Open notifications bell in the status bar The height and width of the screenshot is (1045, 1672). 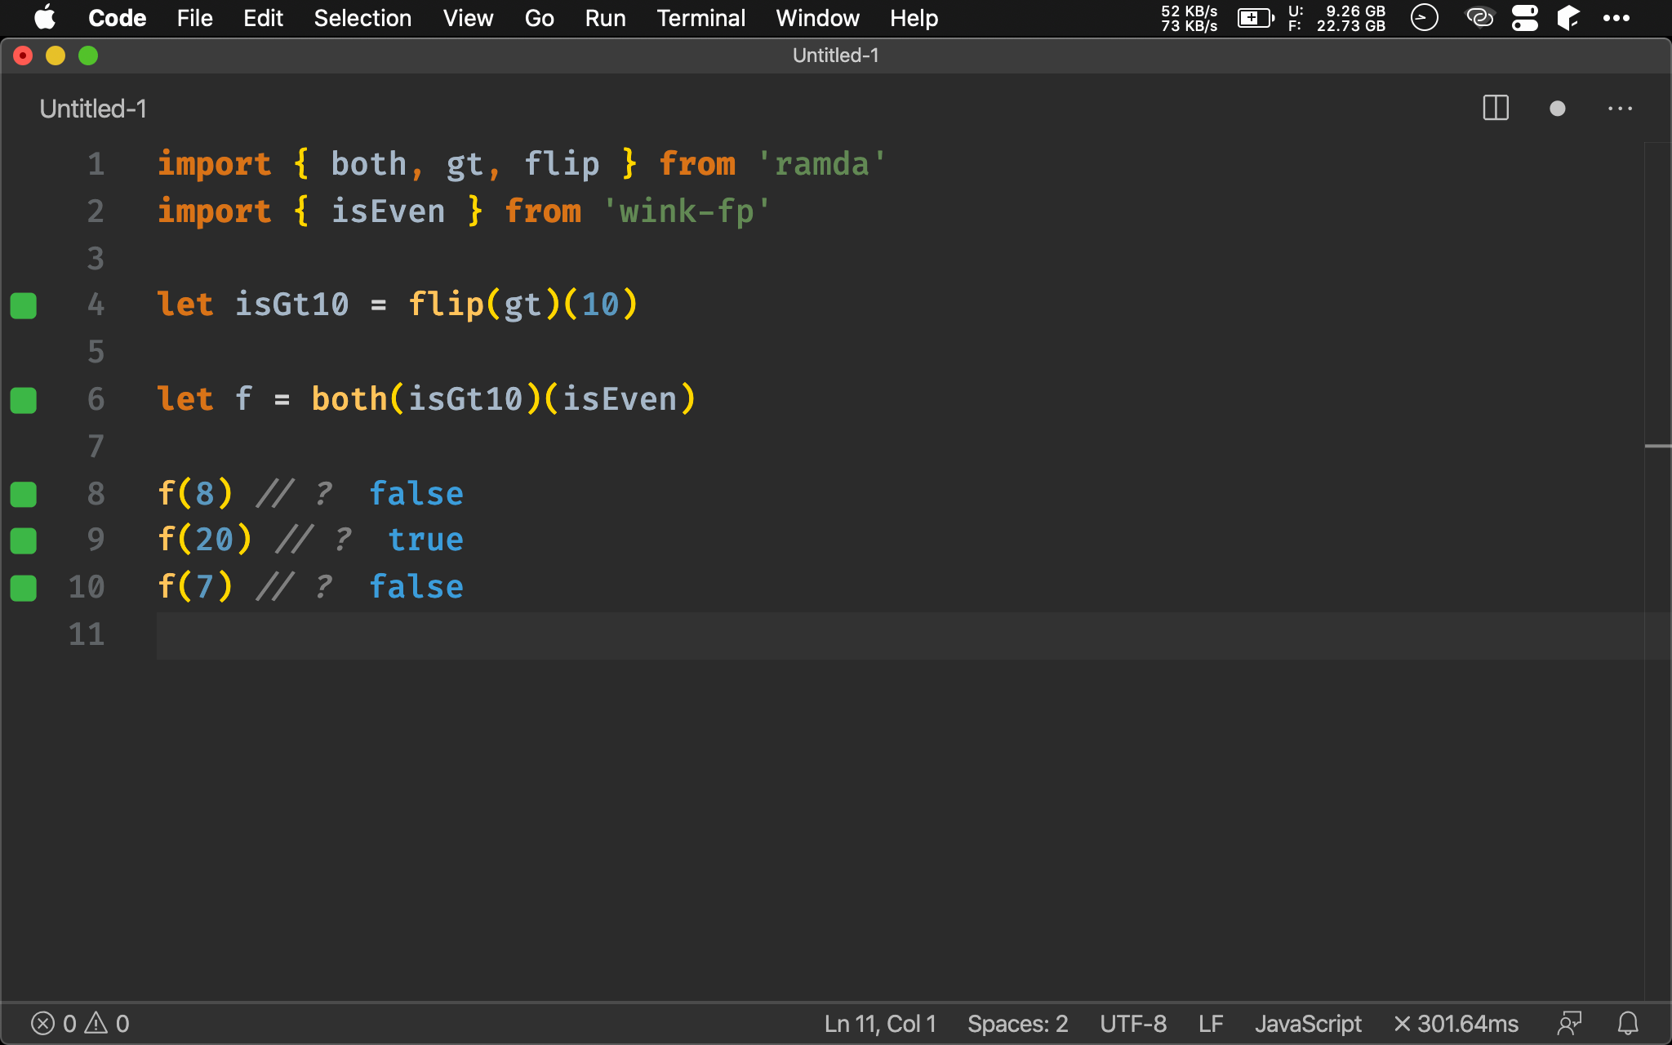[1628, 1024]
